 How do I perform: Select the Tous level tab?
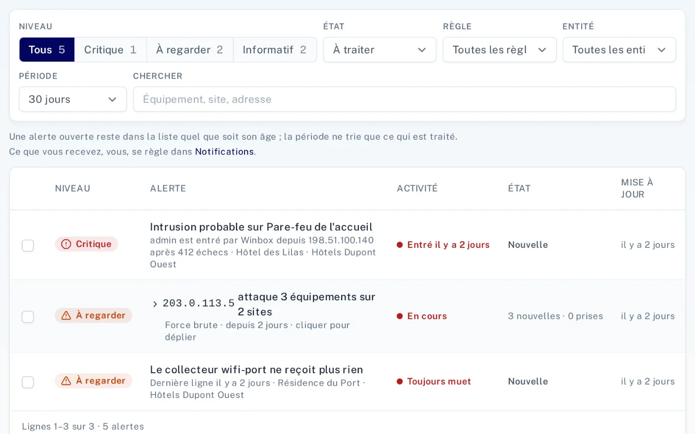coord(47,49)
